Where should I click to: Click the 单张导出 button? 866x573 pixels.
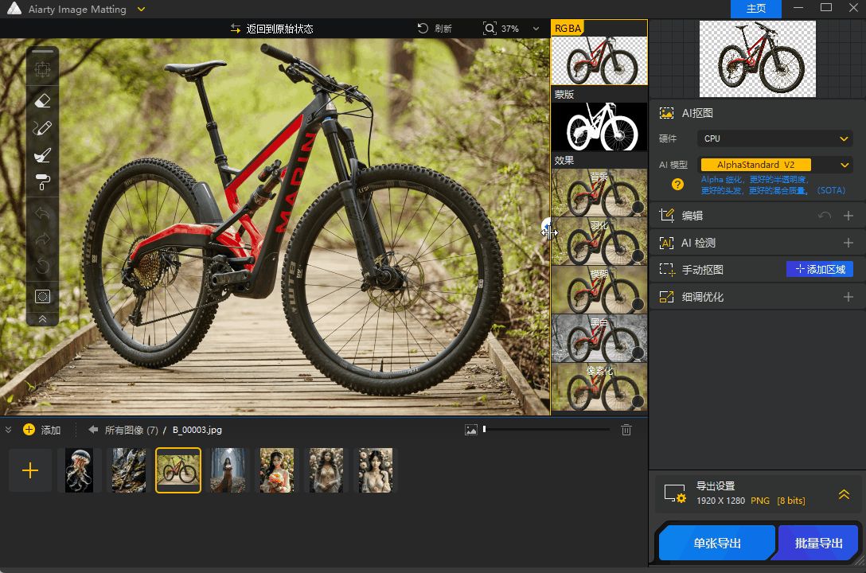(717, 544)
